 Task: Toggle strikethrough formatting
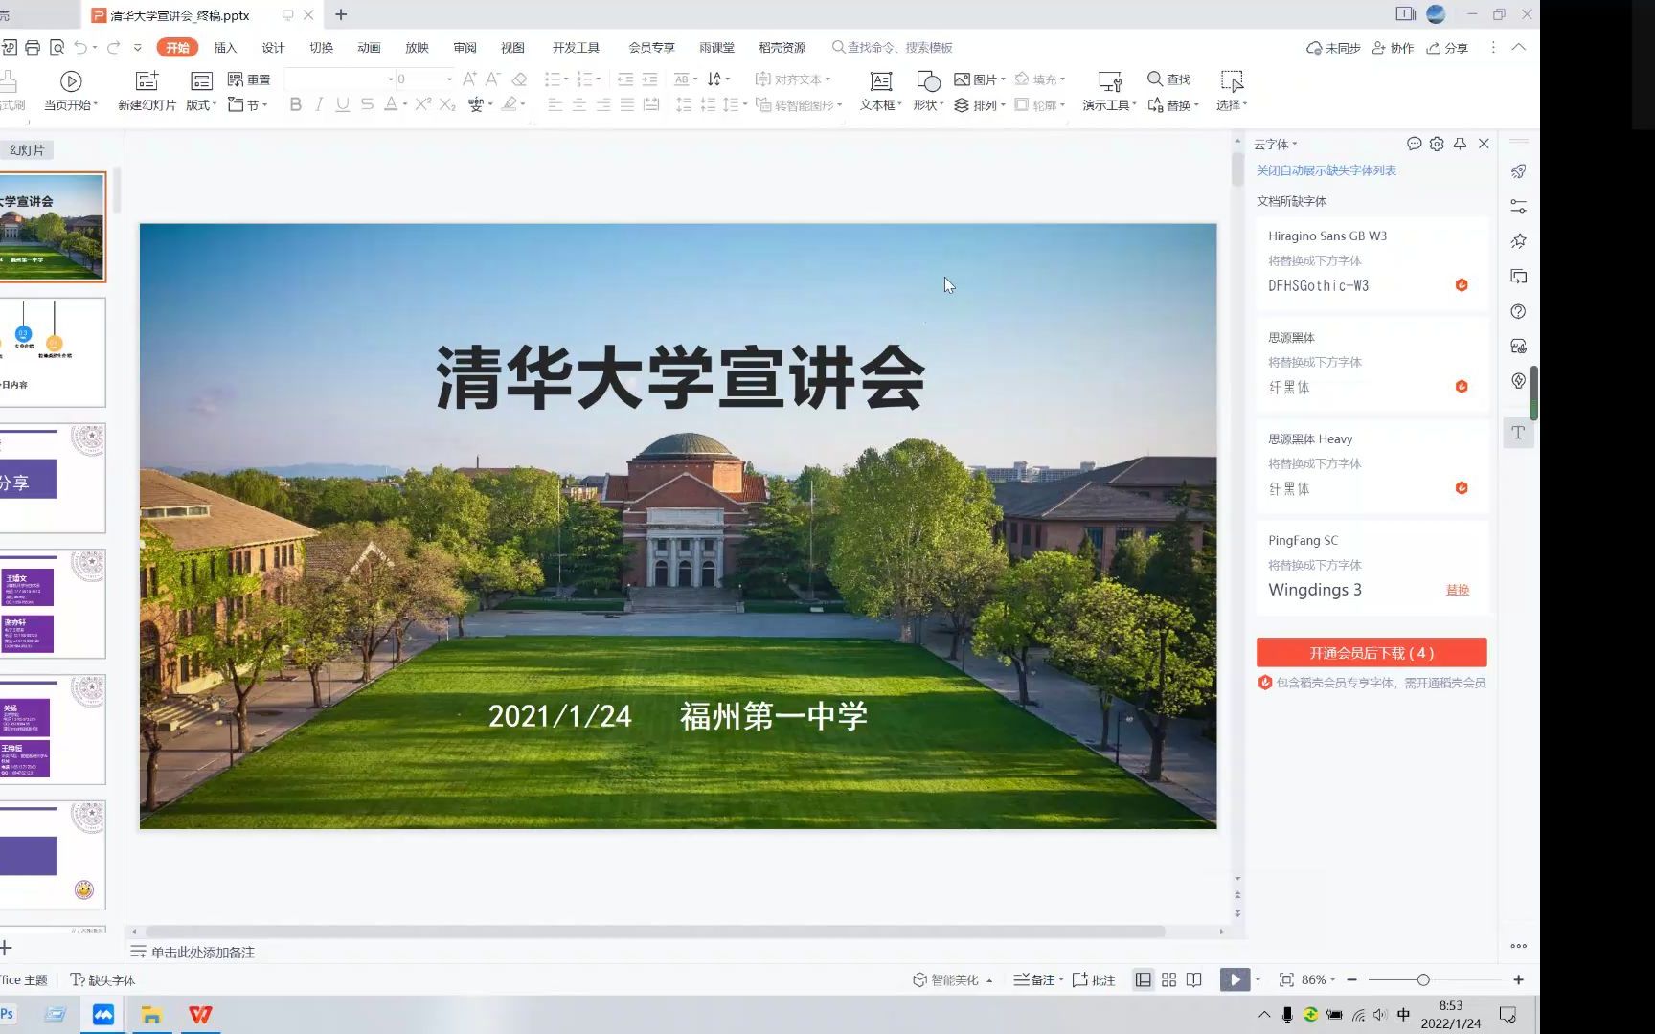point(367,104)
